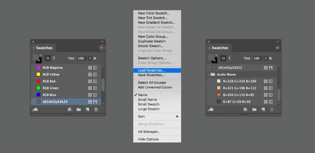The image size is (315, 153).
Task: Click Hide Options at menu bottom
Action: 148,139
